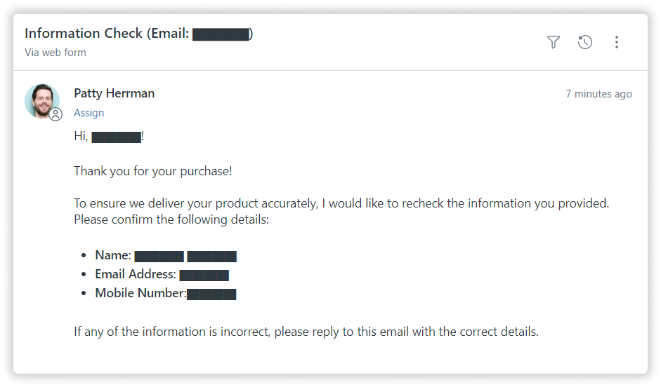Click the second redacted block after Name

point(211,257)
